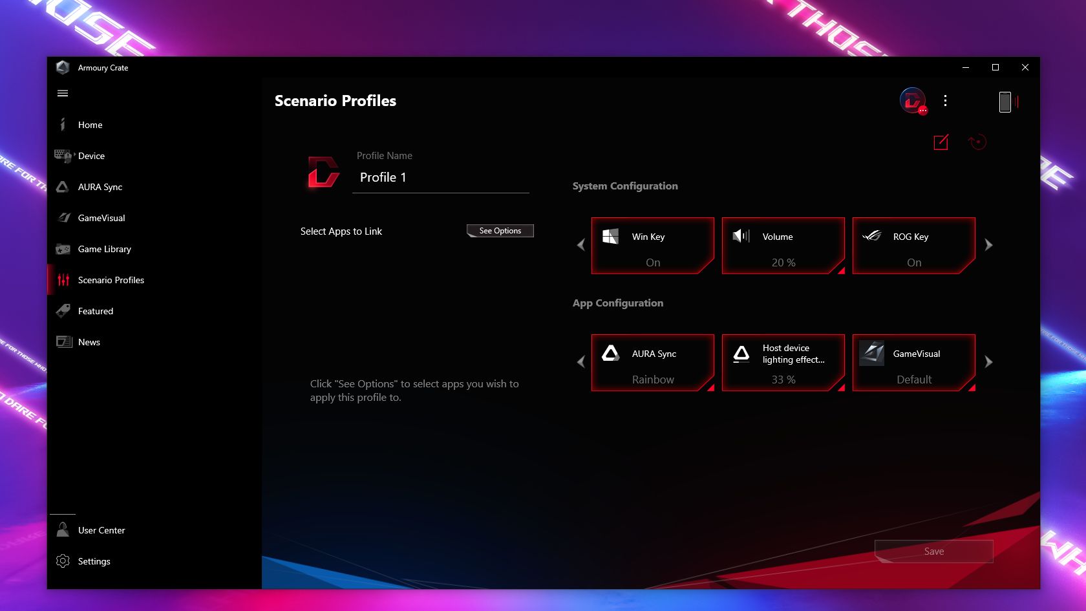Click the Armoury Crate logo icon in title bar
Viewport: 1086px width, 611px height.
coord(63,67)
